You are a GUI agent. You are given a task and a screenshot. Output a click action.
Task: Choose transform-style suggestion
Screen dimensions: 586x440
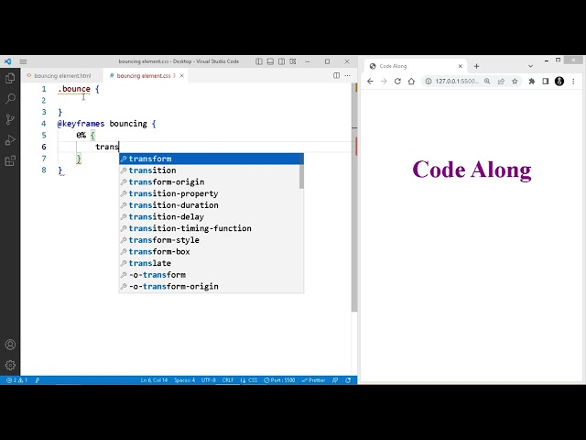pos(212,240)
